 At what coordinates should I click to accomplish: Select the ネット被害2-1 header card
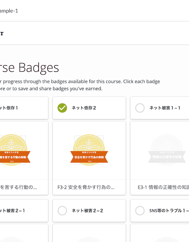24,211
